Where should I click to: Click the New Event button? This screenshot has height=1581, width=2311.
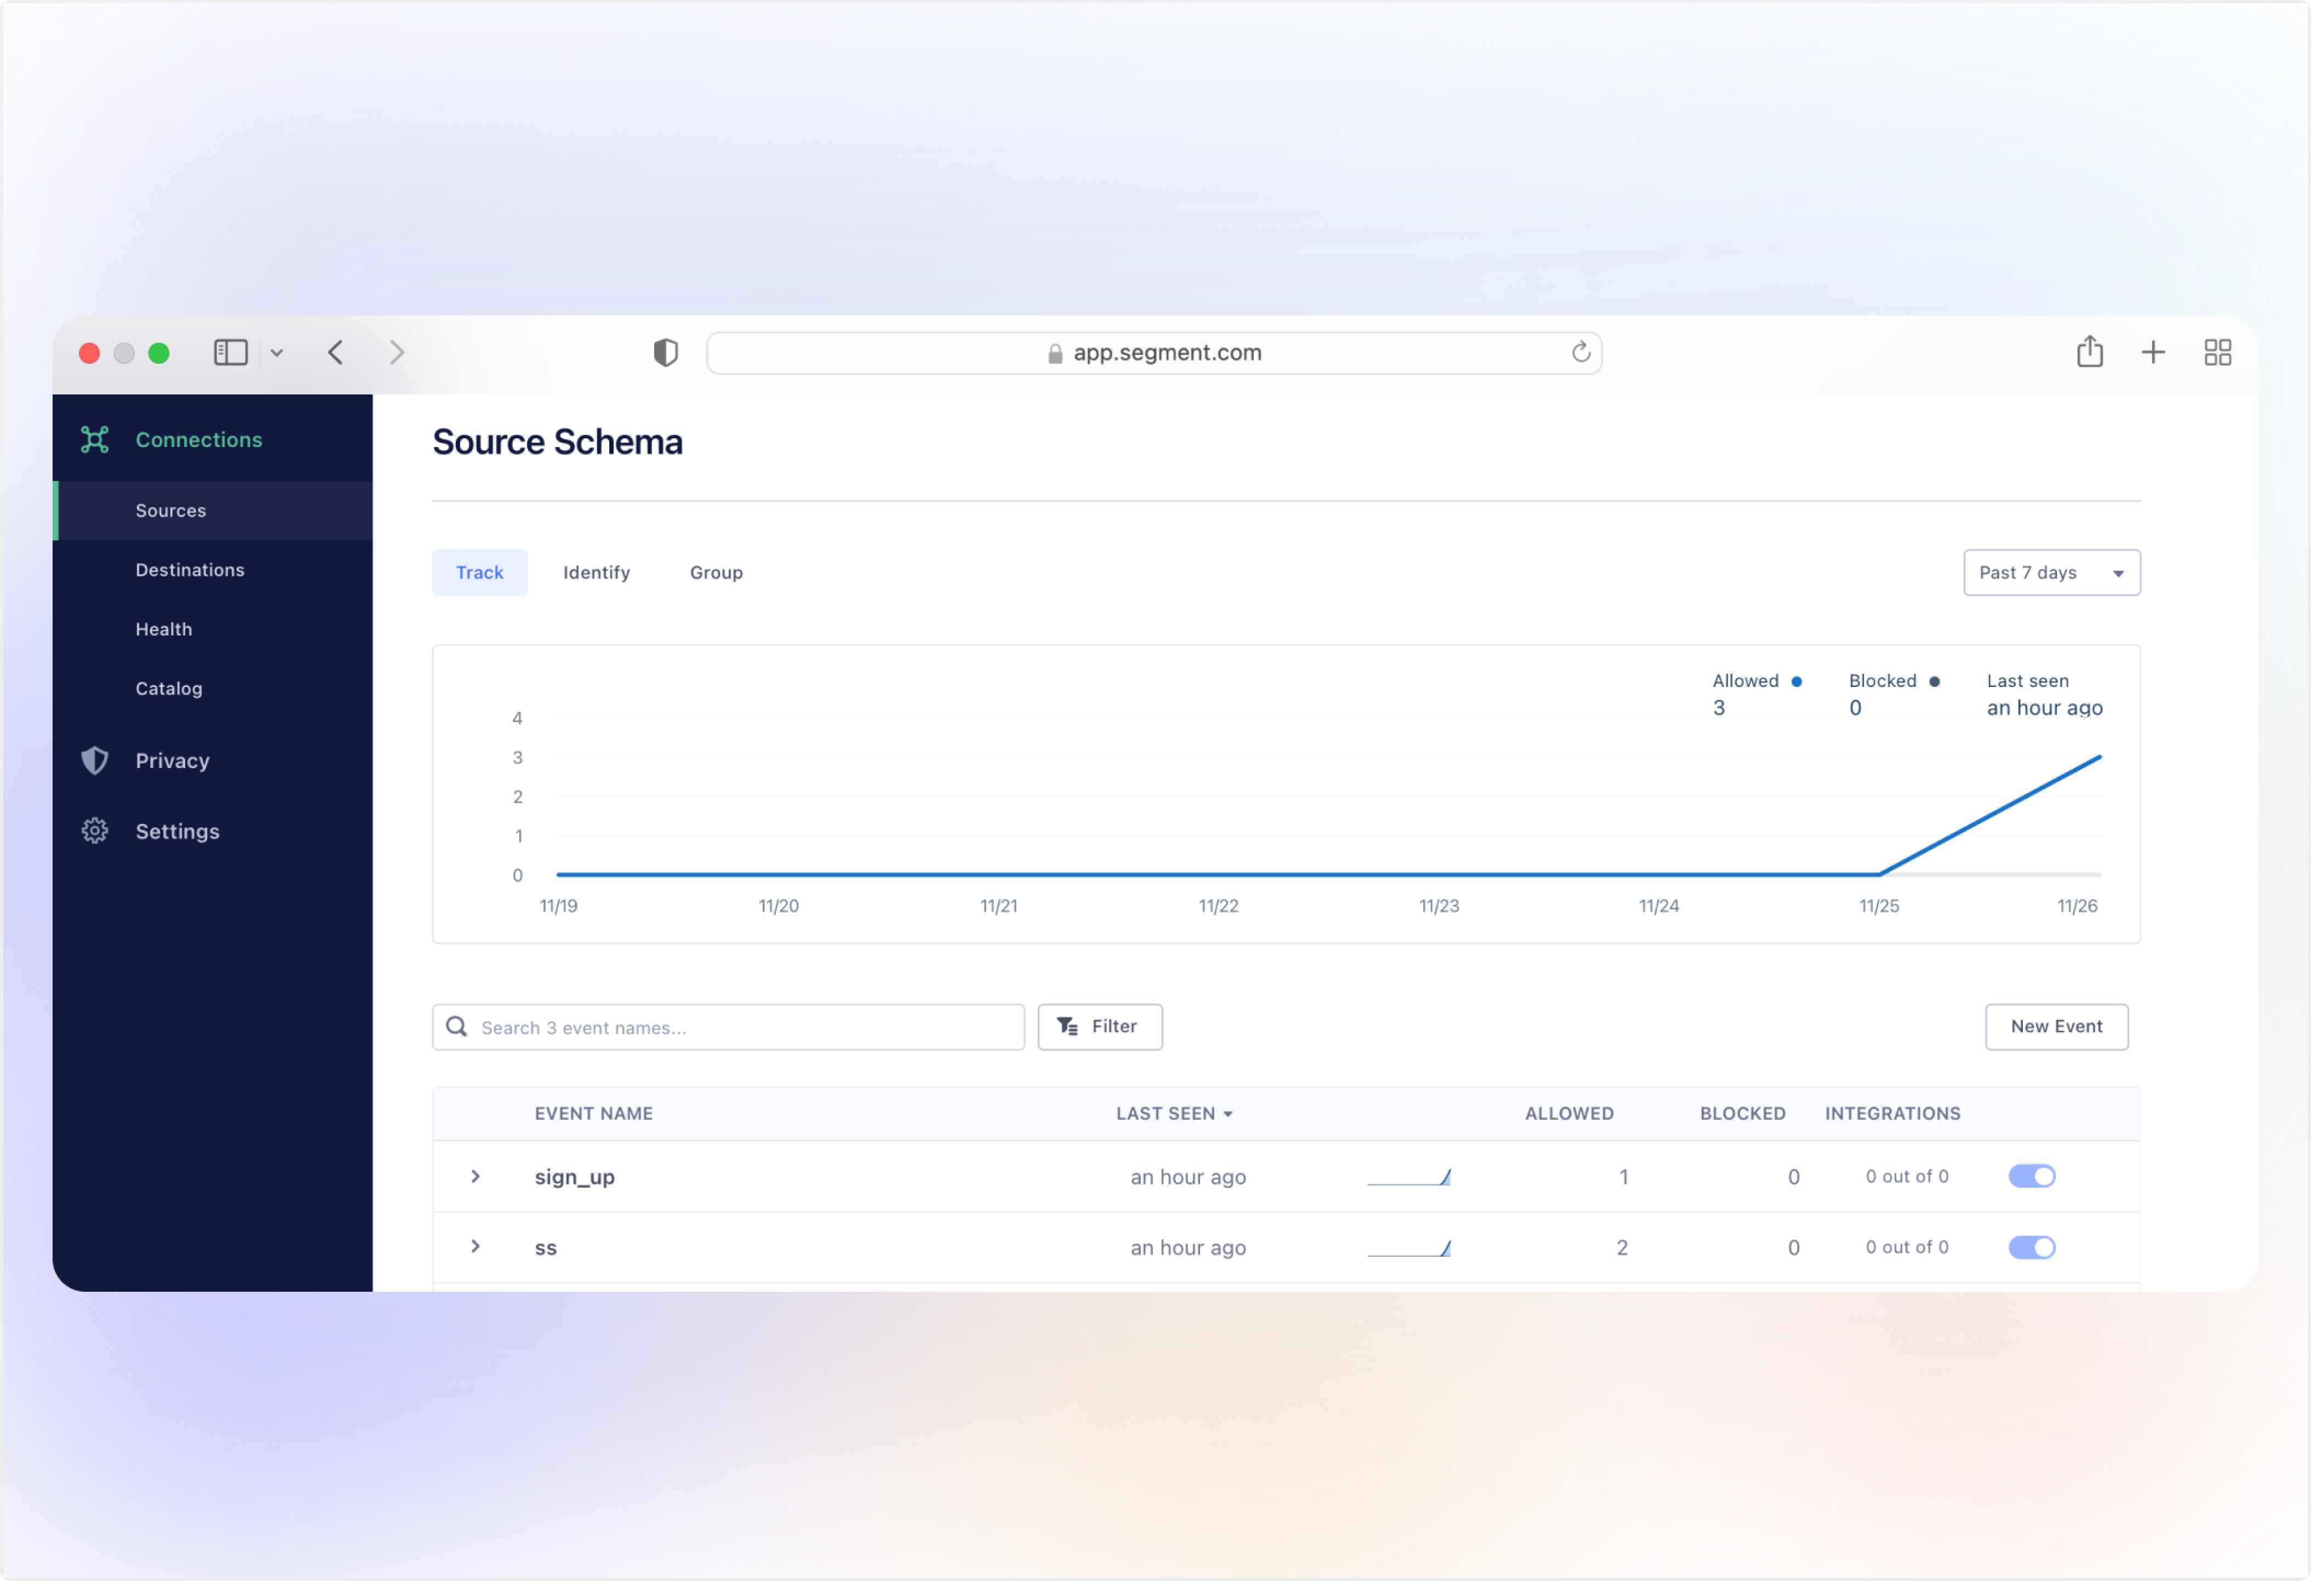[x=2056, y=1026]
